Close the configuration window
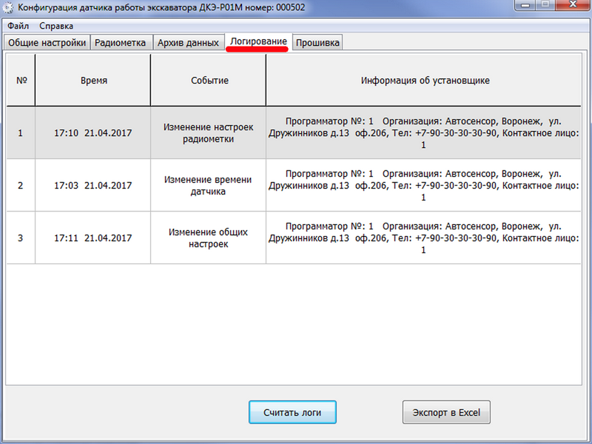 (572, 5)
